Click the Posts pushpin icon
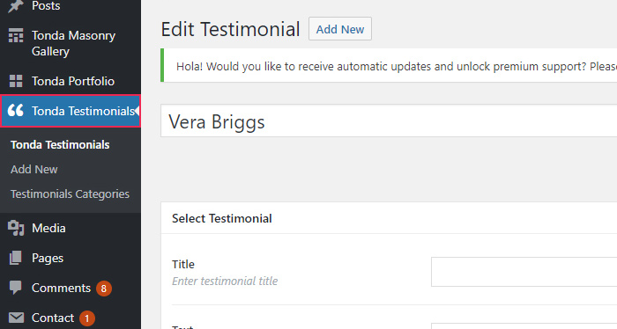This screenshot has width=617, height=329. click(15, 5)
